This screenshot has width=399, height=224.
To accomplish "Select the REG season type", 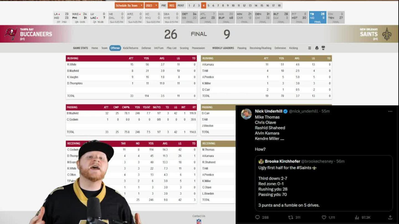I will tap(172, 6).
